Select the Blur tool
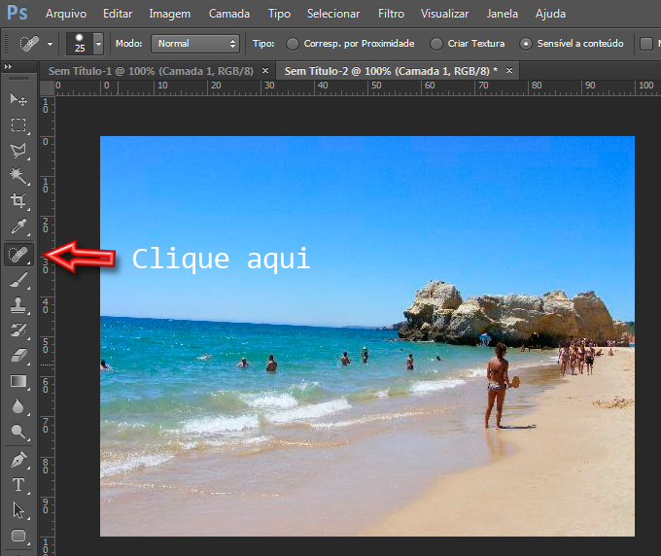Screen dimensions: 661x556 coord(18,406)
